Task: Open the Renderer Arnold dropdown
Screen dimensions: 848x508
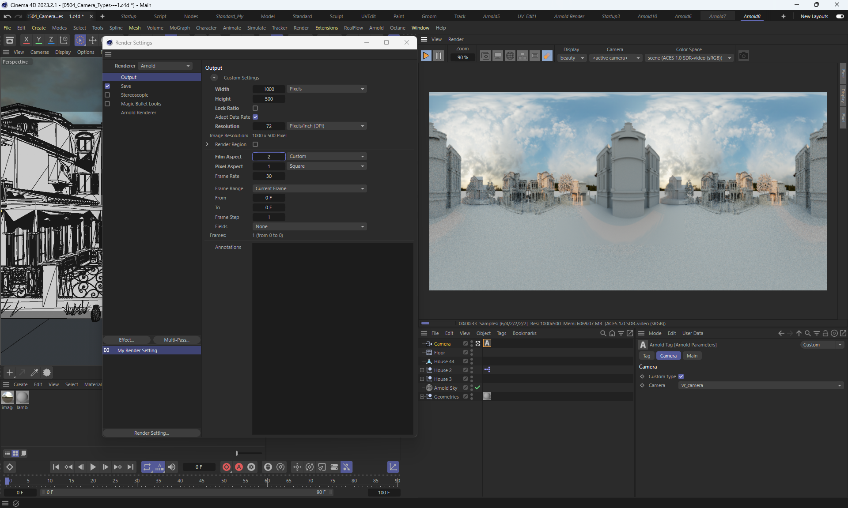Action: tap(165, 66)
